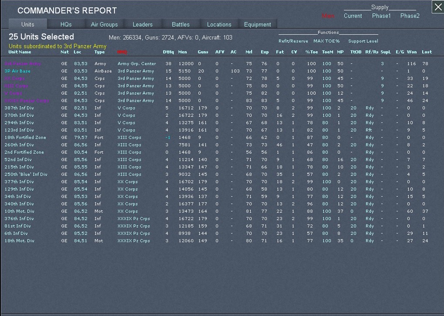Sort by the red HHQ column header
This screenshot has height=316, width=444.
122,52
